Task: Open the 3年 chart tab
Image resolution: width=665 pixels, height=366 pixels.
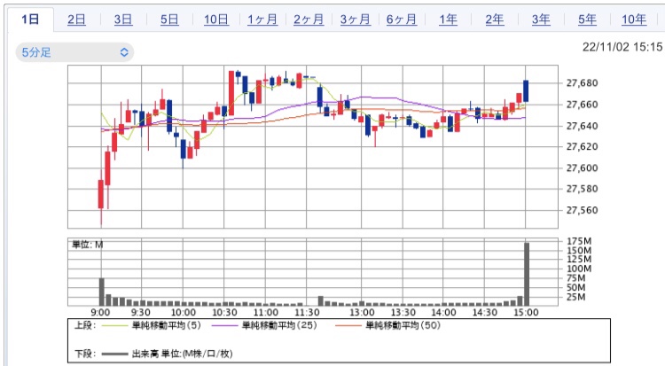Action: [x=541, y=19]
